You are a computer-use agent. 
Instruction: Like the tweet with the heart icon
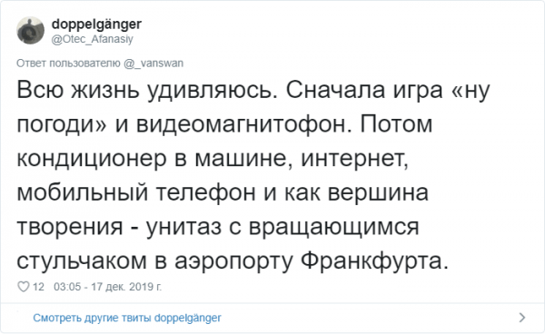pos(24,287)
